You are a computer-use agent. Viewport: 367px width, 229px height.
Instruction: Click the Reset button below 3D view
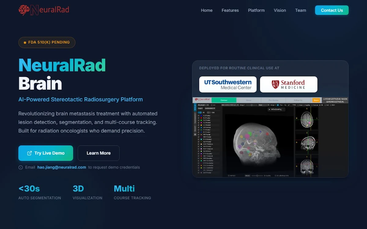tap(248, 176)
